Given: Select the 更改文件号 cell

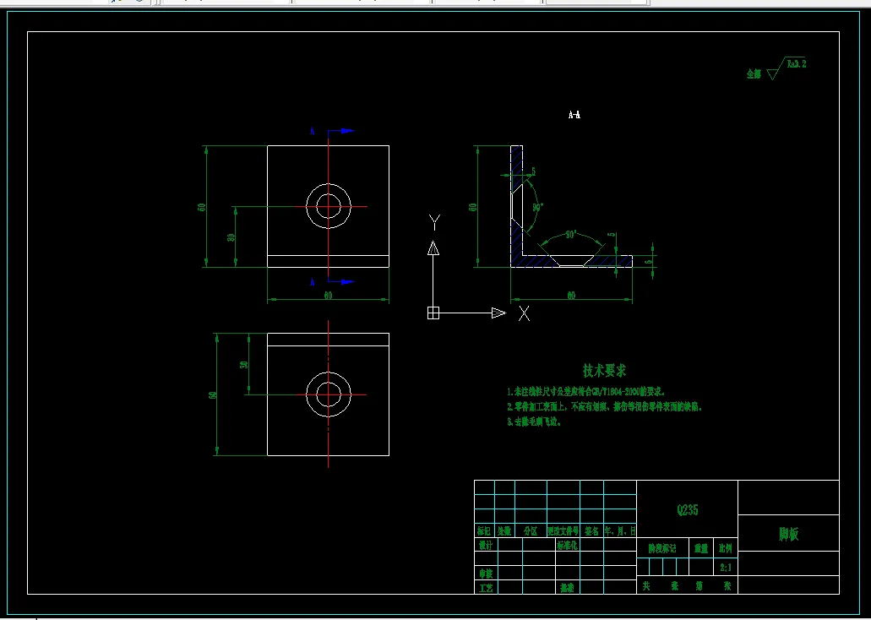Looking at the screenshot, I should 563,531.
